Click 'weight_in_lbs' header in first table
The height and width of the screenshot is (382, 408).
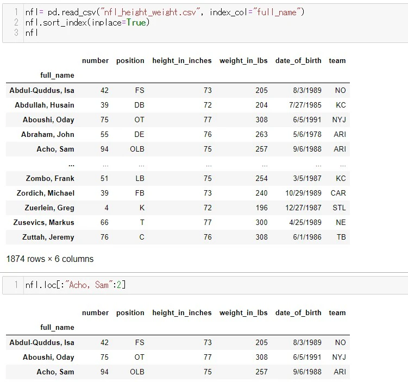pos(243,61)
